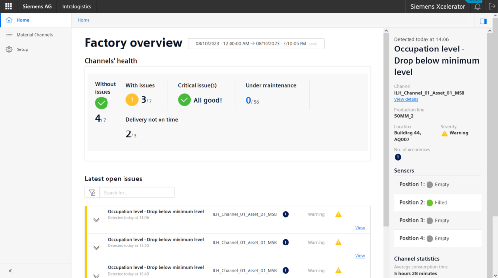Screen dimensions: 498x278
Task: Click the Under maintenance count 0/56
Action: coord(252,100)
